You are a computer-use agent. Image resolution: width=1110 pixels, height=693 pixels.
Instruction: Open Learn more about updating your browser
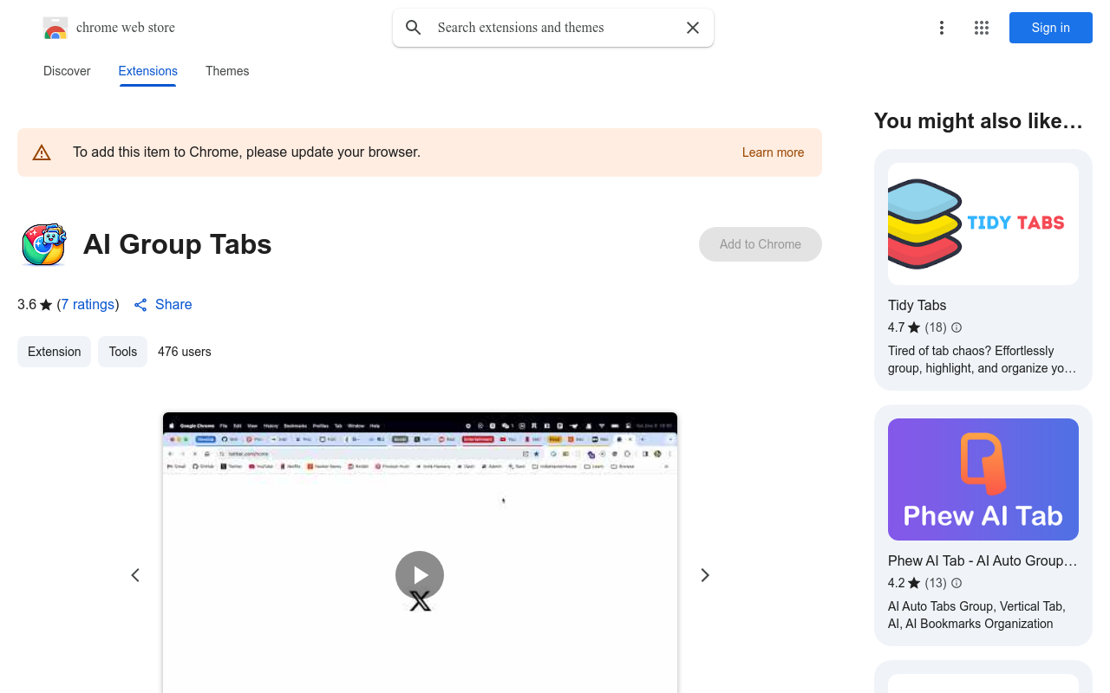[773, 152]
